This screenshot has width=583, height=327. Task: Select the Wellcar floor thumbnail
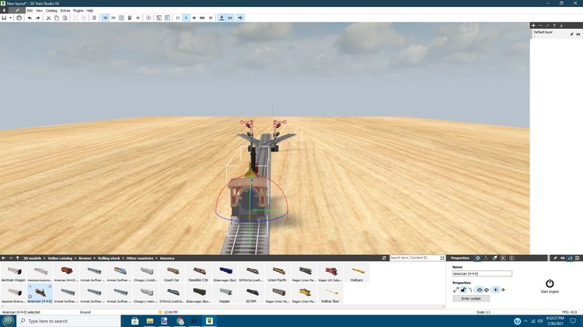point(330,294)
